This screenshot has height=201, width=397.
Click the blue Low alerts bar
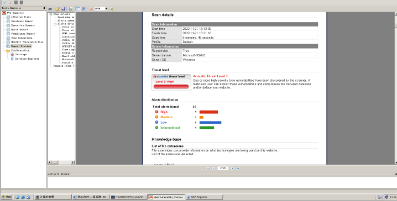point(211,123)
